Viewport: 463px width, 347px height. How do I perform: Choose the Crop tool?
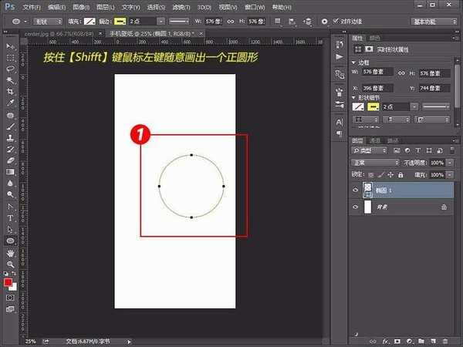tap(11, 91)
